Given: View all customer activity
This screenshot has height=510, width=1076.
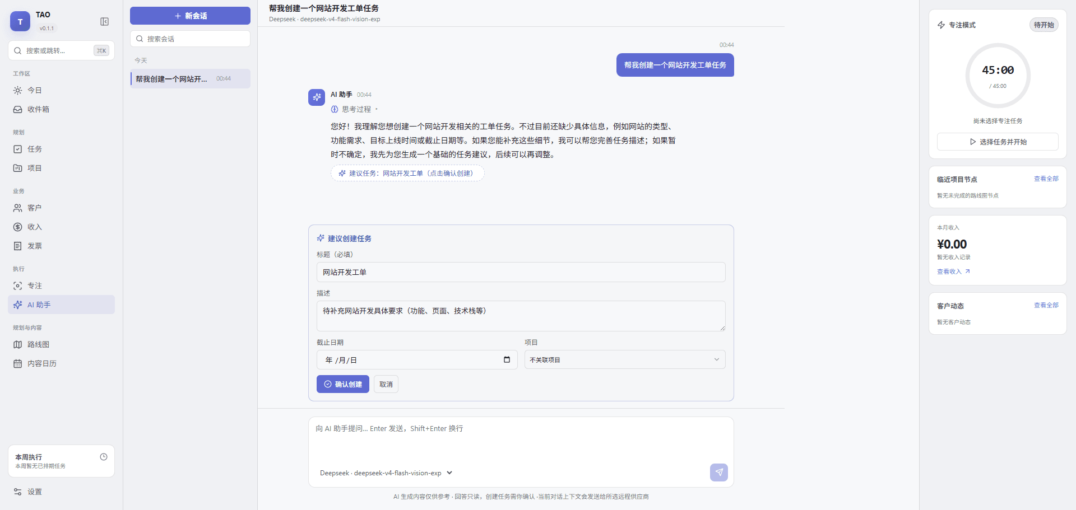Looking at the screenshot, I should (x=1046, y=305).
